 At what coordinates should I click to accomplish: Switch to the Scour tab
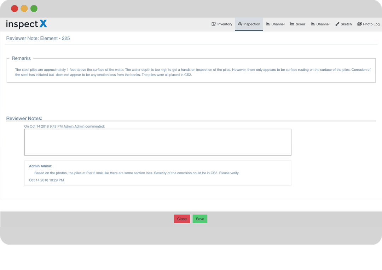(297, 24)
